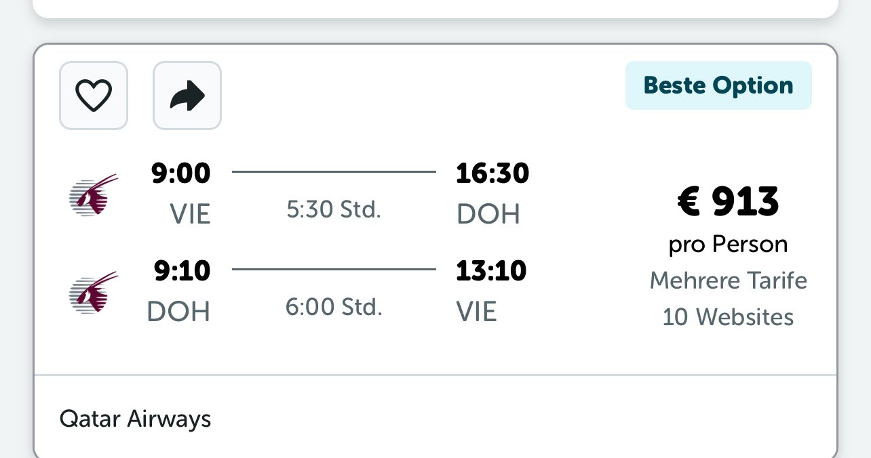
Task: Click the return DOH departure airport code
Action: click(178, 312)
